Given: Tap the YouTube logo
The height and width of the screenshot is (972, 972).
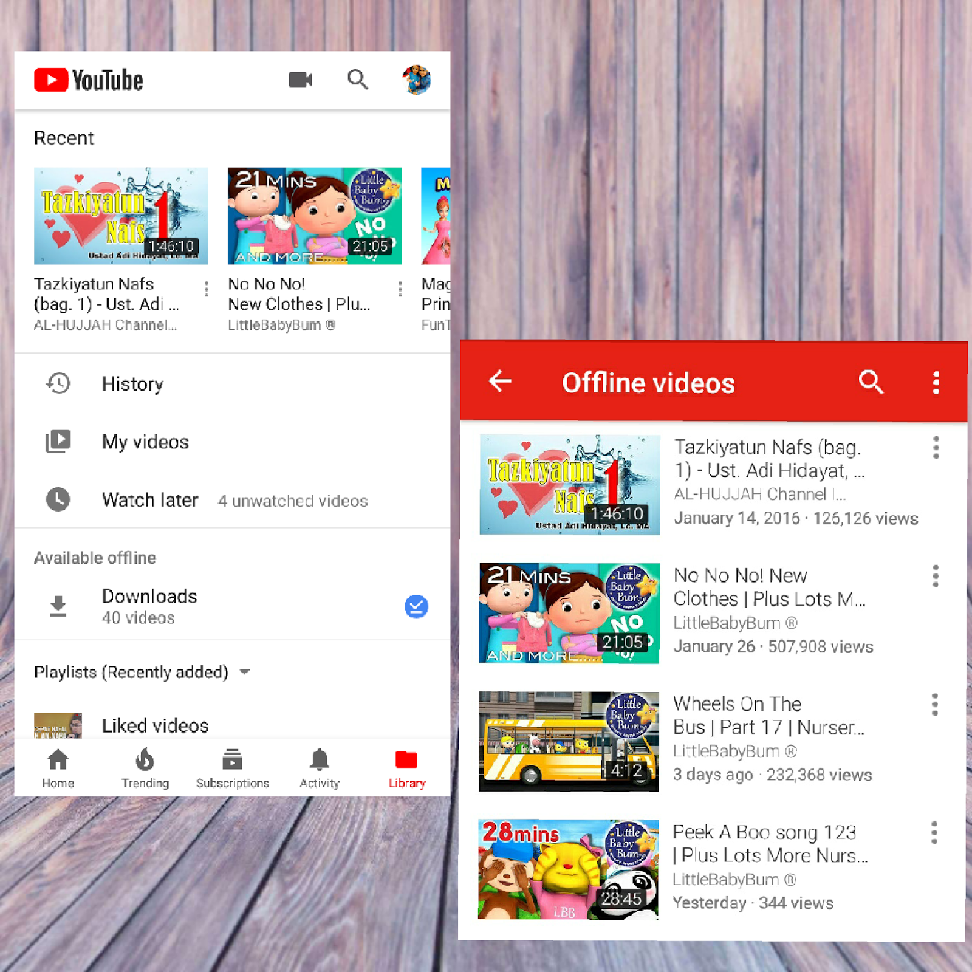Looking at the screenshot, I should point(89,80).
